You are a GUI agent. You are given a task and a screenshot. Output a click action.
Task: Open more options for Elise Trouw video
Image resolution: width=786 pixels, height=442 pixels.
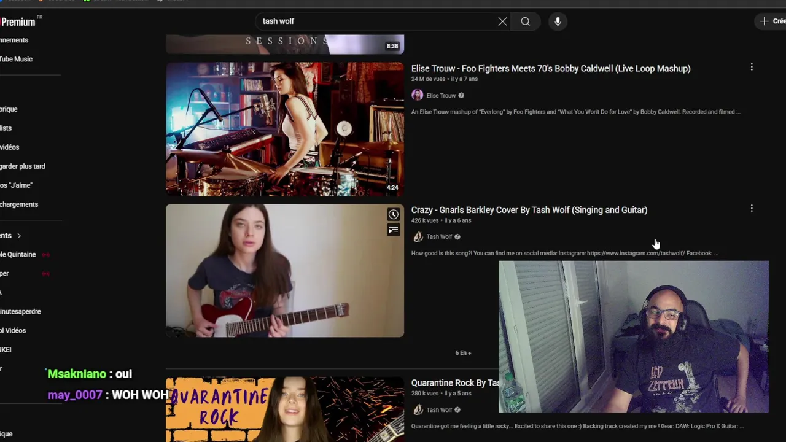[x=752, y=67]
